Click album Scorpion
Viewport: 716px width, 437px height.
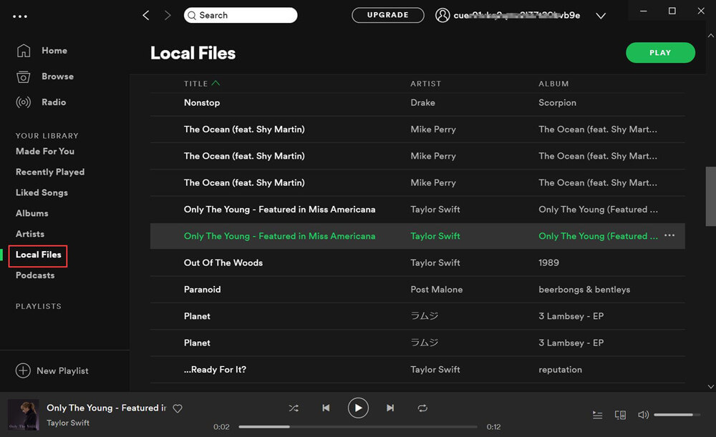(x=557, y=103)
